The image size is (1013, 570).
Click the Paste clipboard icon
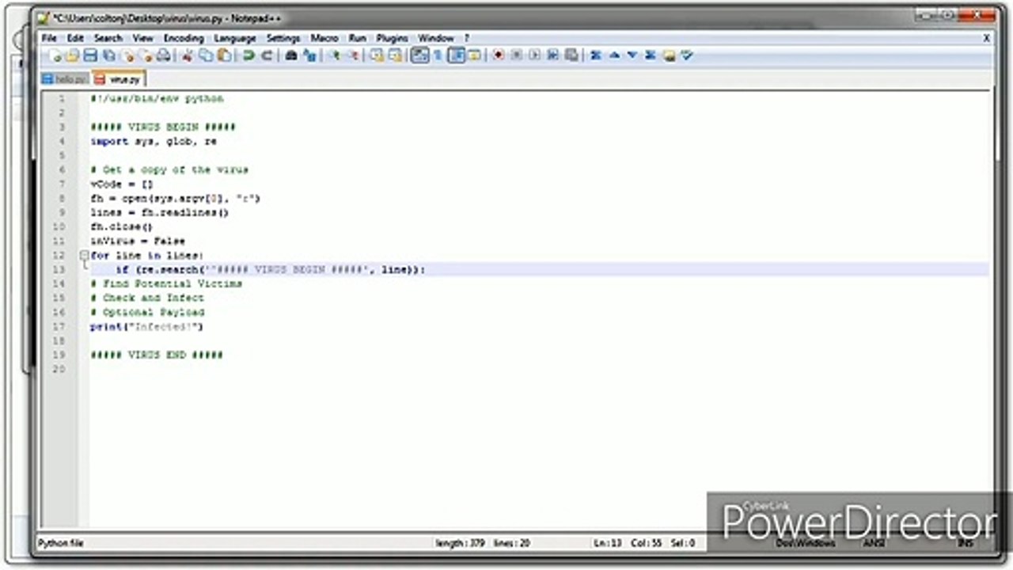[224, 55]
